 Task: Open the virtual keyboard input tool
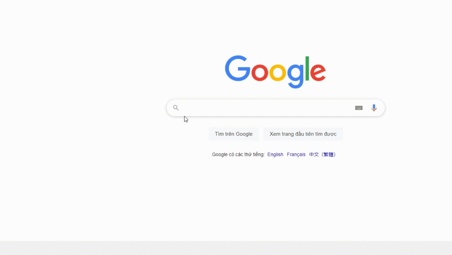tap(359, 108)
